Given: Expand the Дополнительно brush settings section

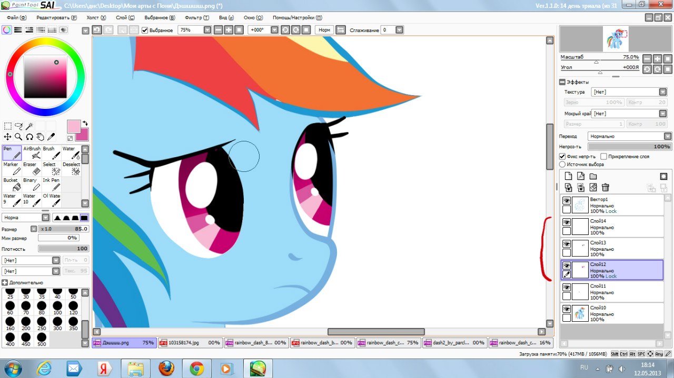Looking at the screenshot, I should click(5, 282).
